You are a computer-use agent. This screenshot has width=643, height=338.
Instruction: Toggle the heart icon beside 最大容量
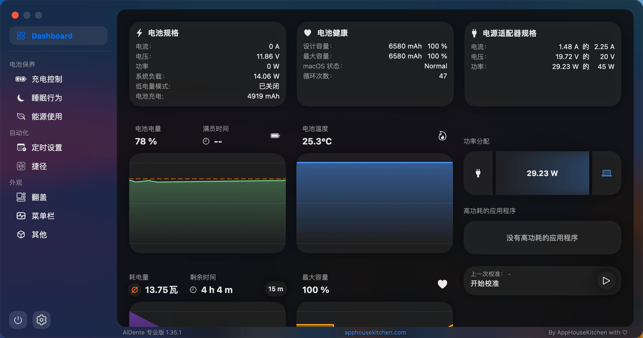tap(442, 284)
